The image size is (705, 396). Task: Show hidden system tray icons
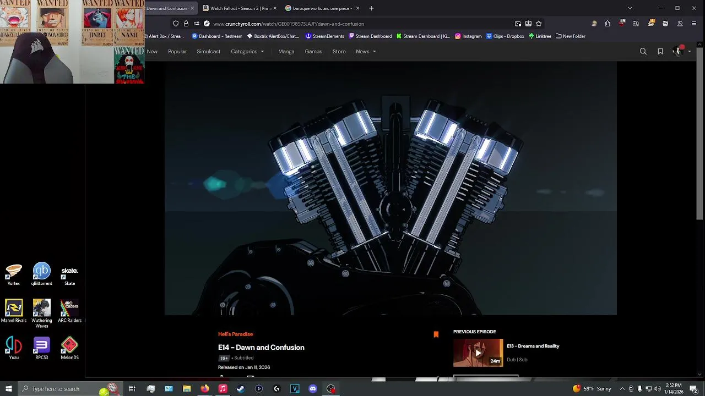click(622, 389)
